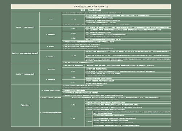Select the '一、' topic cell under 重难点探究
Image resolution: width=182 pixels, height=131 pixels.
(x=51, y=90)
